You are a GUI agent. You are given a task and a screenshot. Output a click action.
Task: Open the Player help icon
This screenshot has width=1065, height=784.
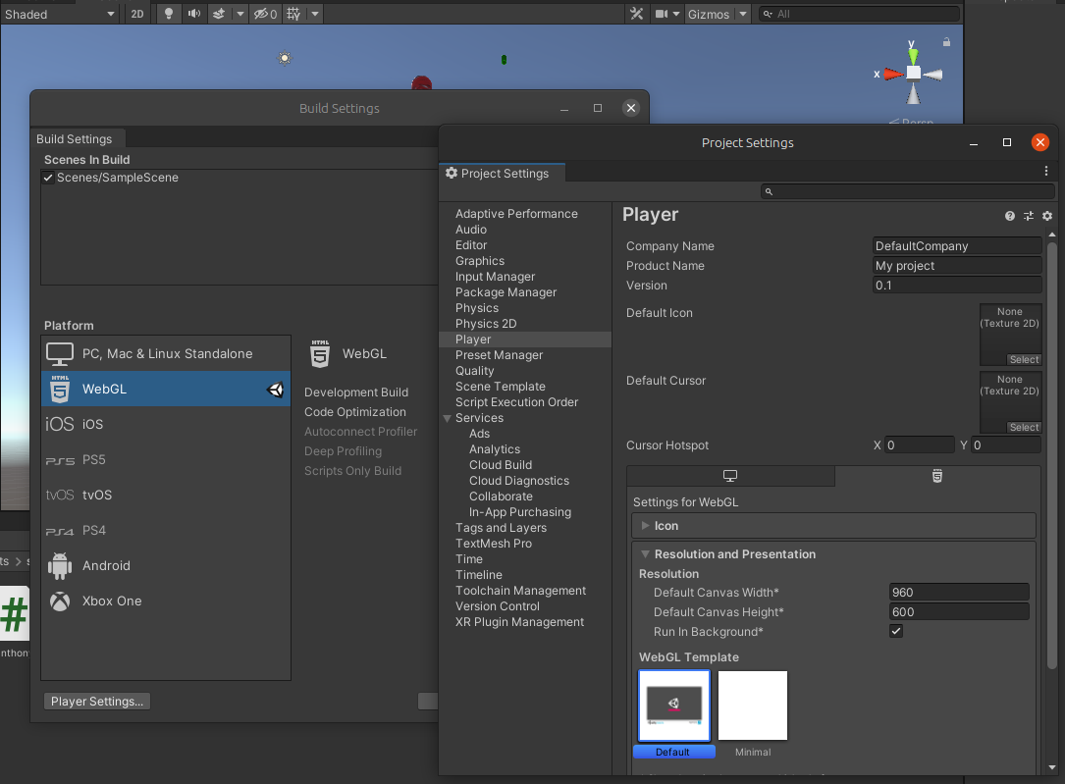pyautogui.click(x=1009, y=216)
